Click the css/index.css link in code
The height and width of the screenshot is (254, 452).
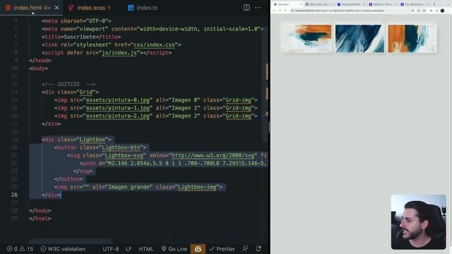(x=154, y=44)
